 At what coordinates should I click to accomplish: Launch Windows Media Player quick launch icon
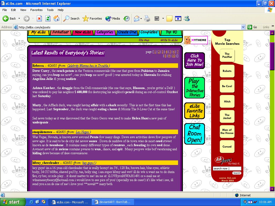click(44, 202)
